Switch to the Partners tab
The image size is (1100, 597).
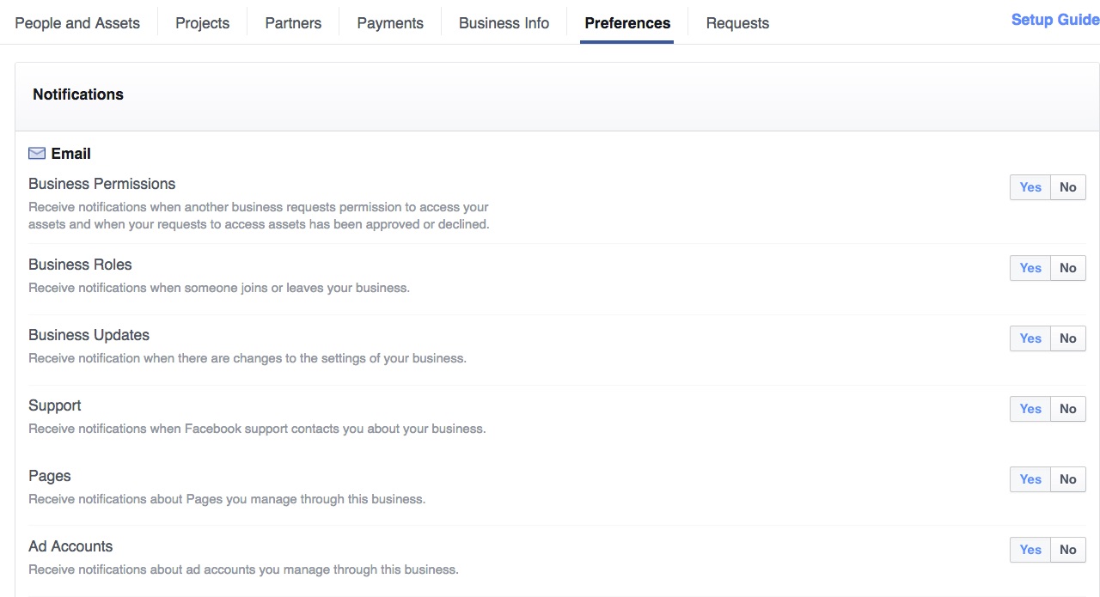293,23
